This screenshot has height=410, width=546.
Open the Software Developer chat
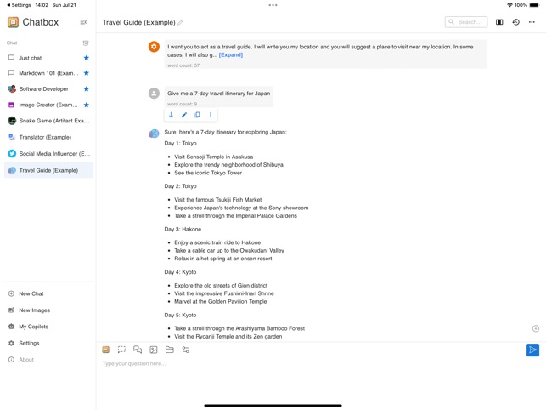point(48,89)
